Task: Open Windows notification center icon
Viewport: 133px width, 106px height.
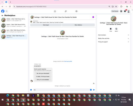Action: tap(130, 100)
